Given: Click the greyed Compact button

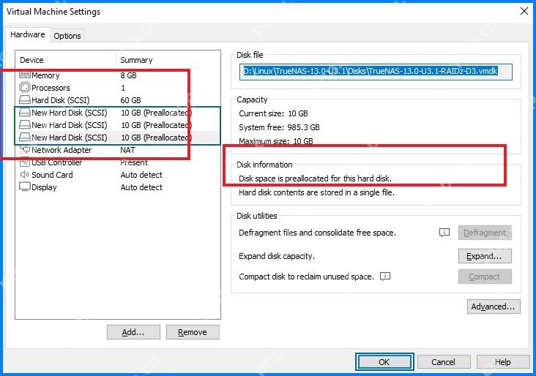Looking at the screenshot, I should point(485,277).
